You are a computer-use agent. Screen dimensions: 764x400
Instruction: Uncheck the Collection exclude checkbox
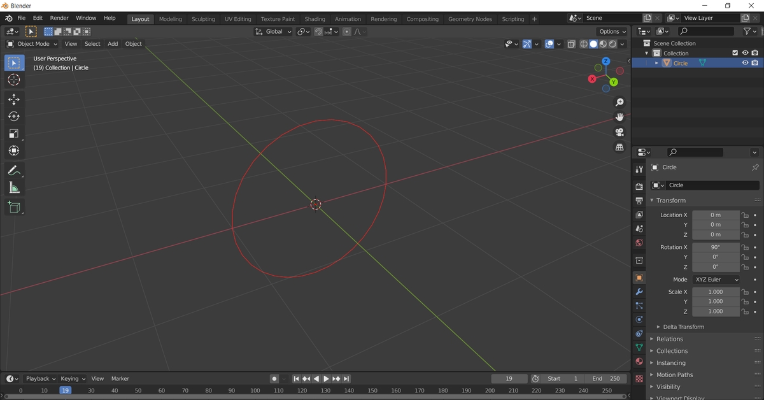click(x=735, y=53)
